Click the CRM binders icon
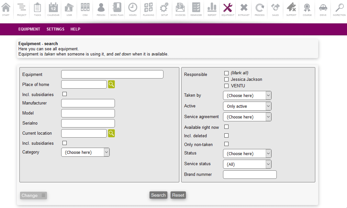 tap(85, 9)
